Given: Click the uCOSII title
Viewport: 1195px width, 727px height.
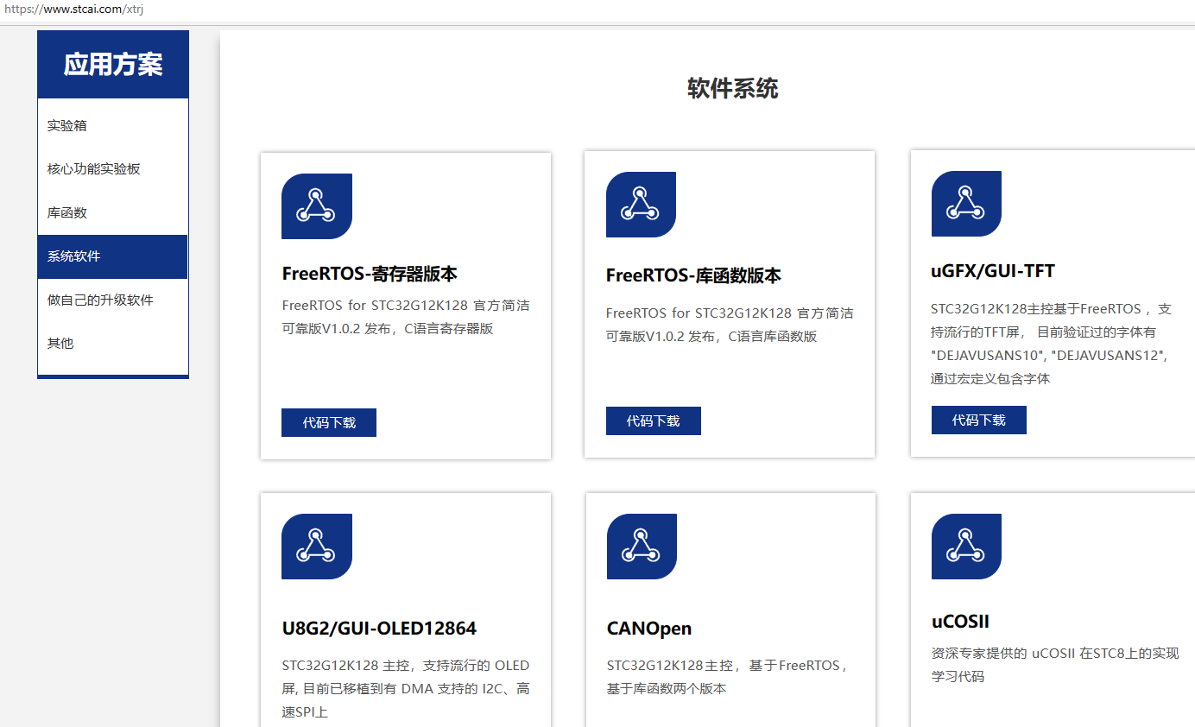Looking at the screenshot, I should (x=960, y=622).
